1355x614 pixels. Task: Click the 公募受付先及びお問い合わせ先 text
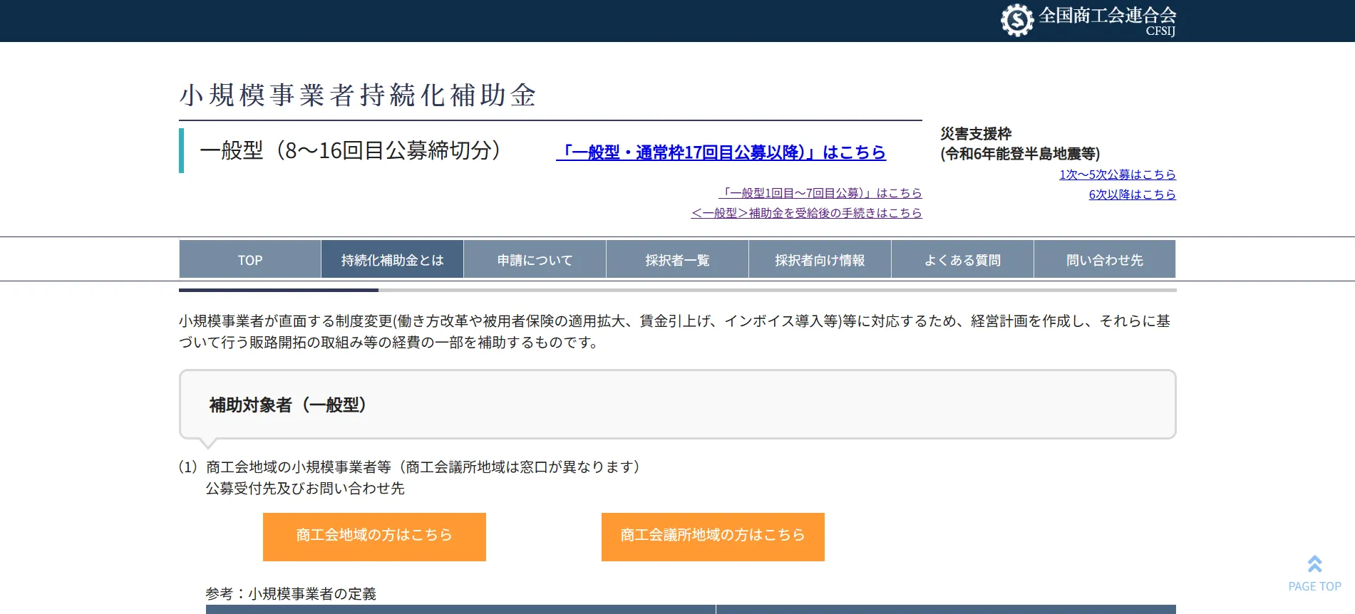(305, 488)
